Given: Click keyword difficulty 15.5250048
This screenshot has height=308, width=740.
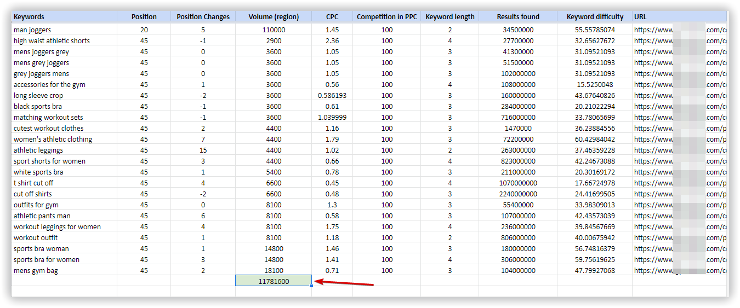Looking at the screenshot, I should point(595,84).
